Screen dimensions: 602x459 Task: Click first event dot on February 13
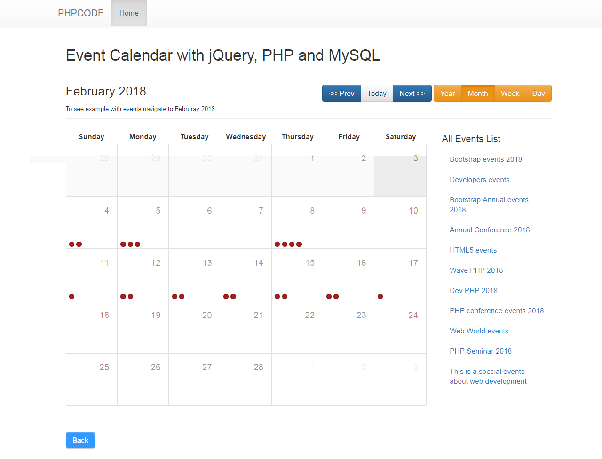pos(174,296)
